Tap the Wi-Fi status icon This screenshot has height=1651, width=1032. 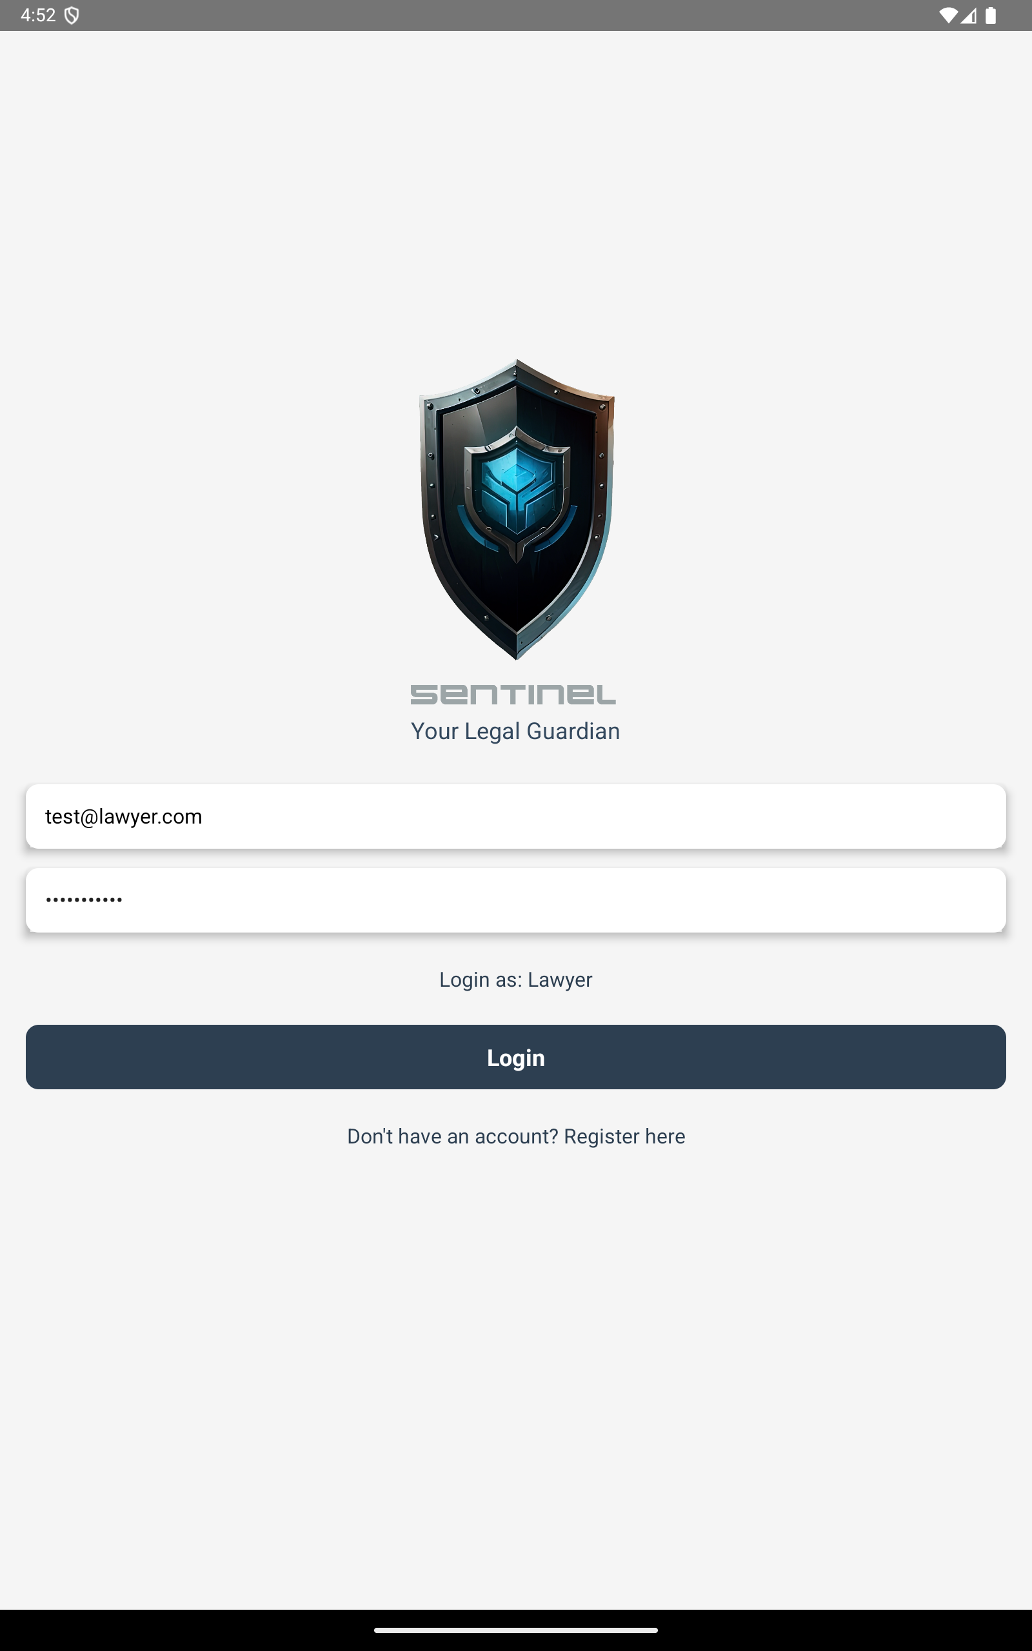(x=948, y=15)
